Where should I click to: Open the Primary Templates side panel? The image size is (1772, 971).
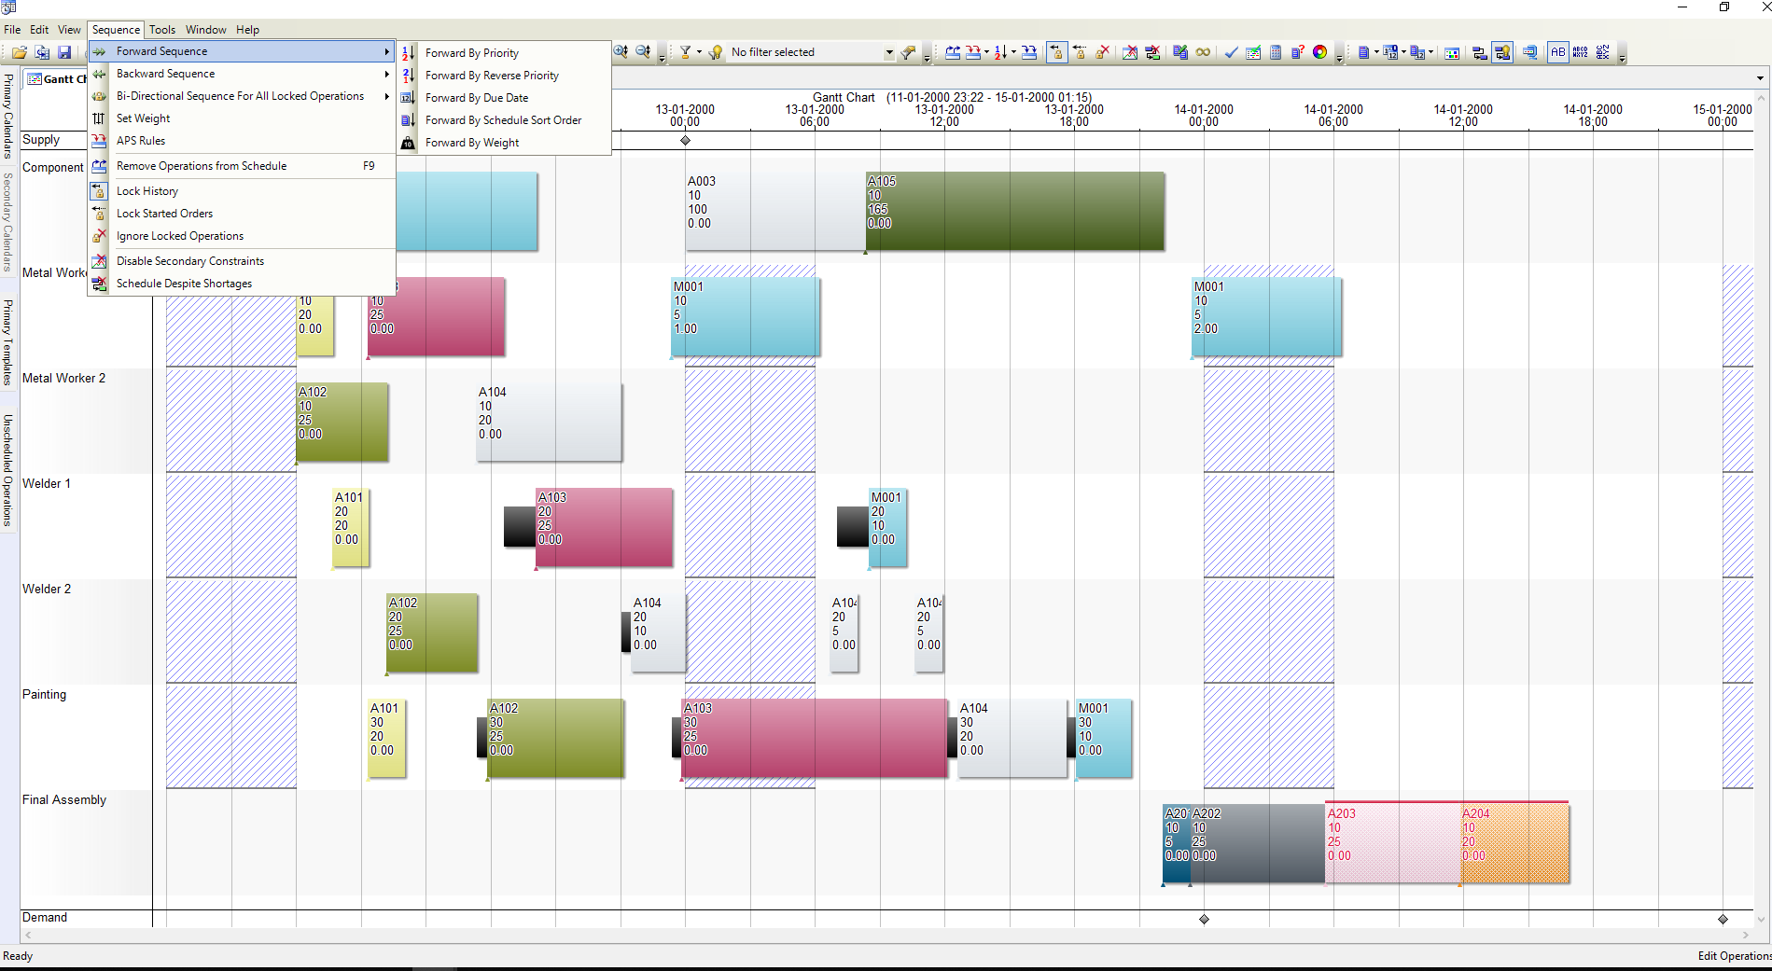click(x=8, y=341)
